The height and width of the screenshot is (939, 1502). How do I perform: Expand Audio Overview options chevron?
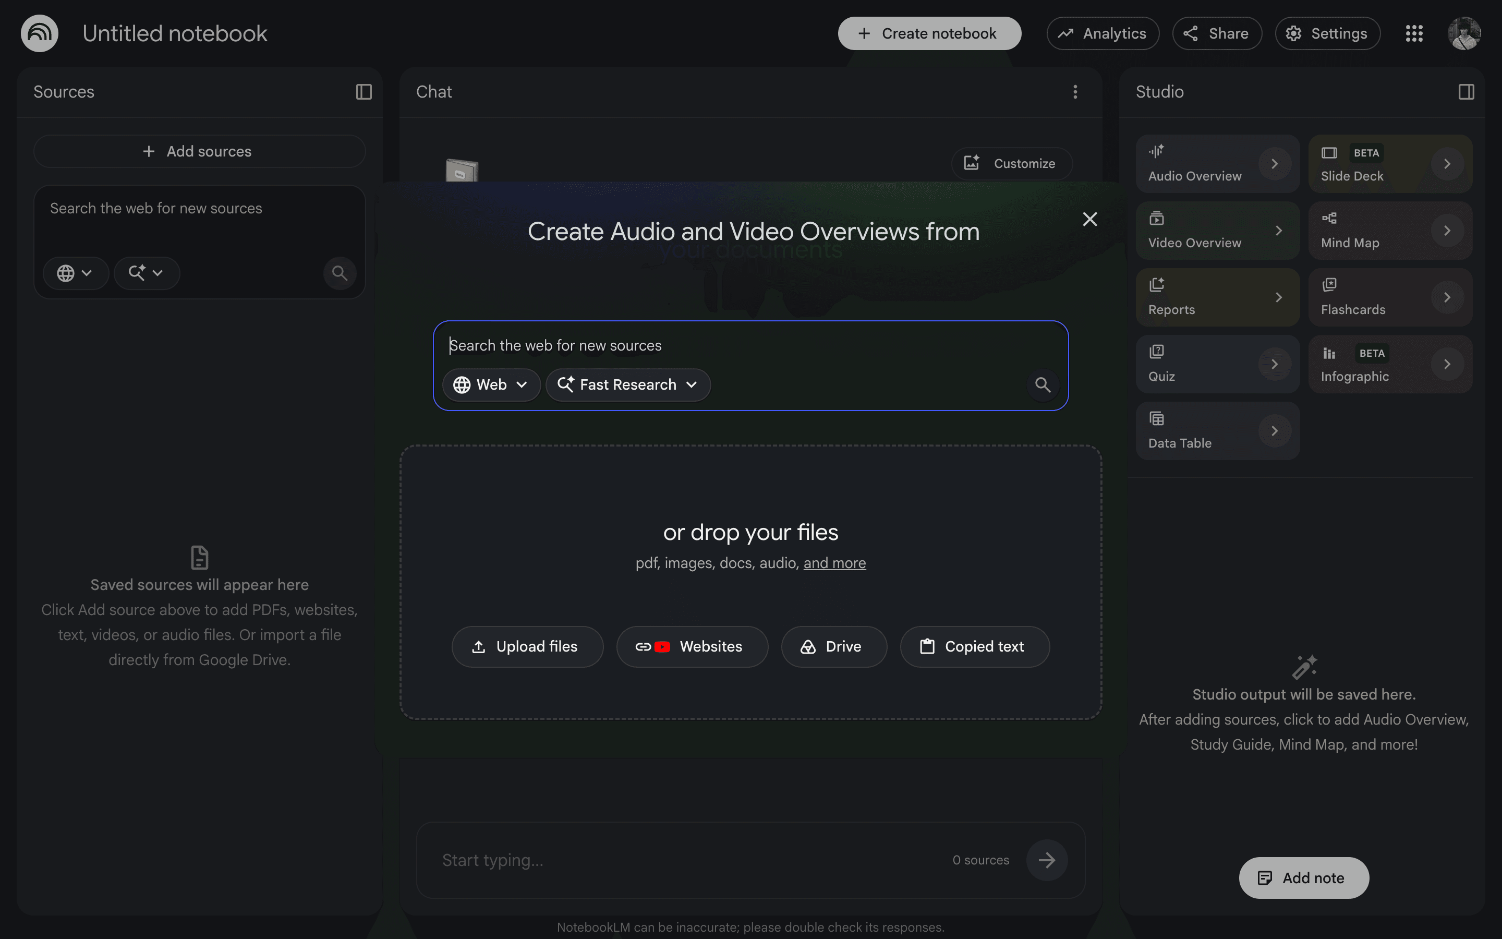coord(1274,164)
